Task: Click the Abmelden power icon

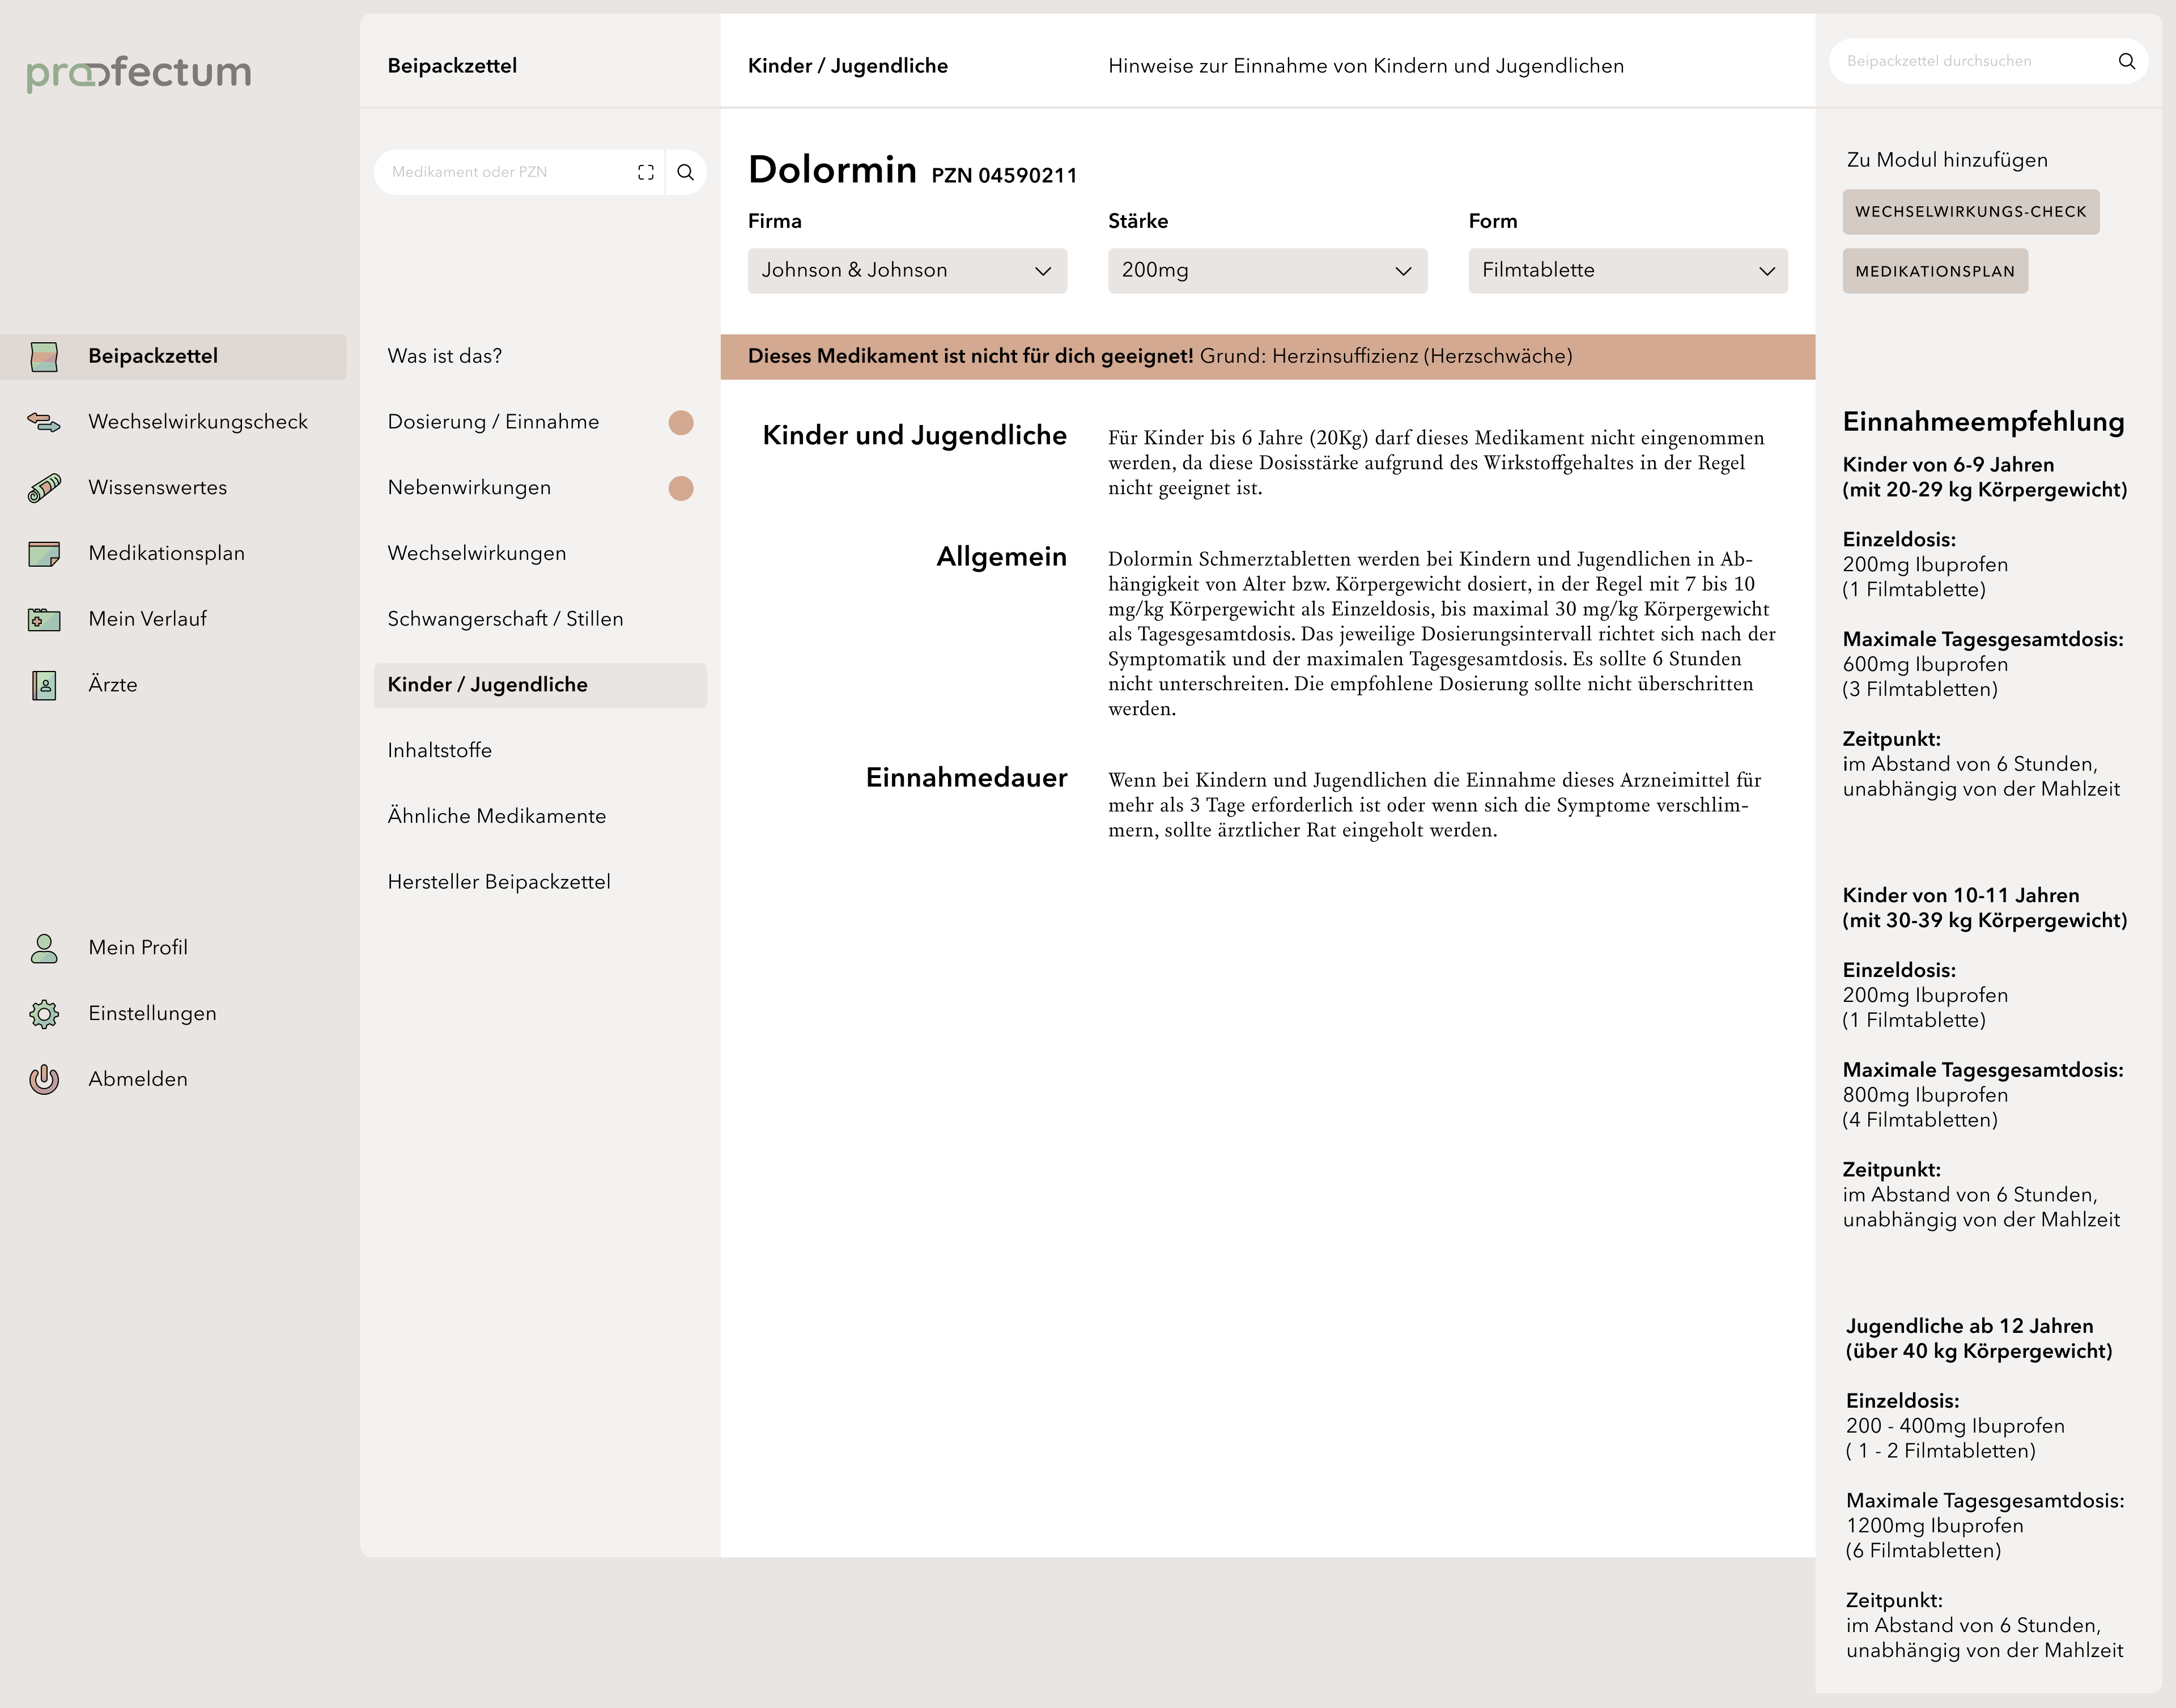Action: click(x=44, y=1079)
